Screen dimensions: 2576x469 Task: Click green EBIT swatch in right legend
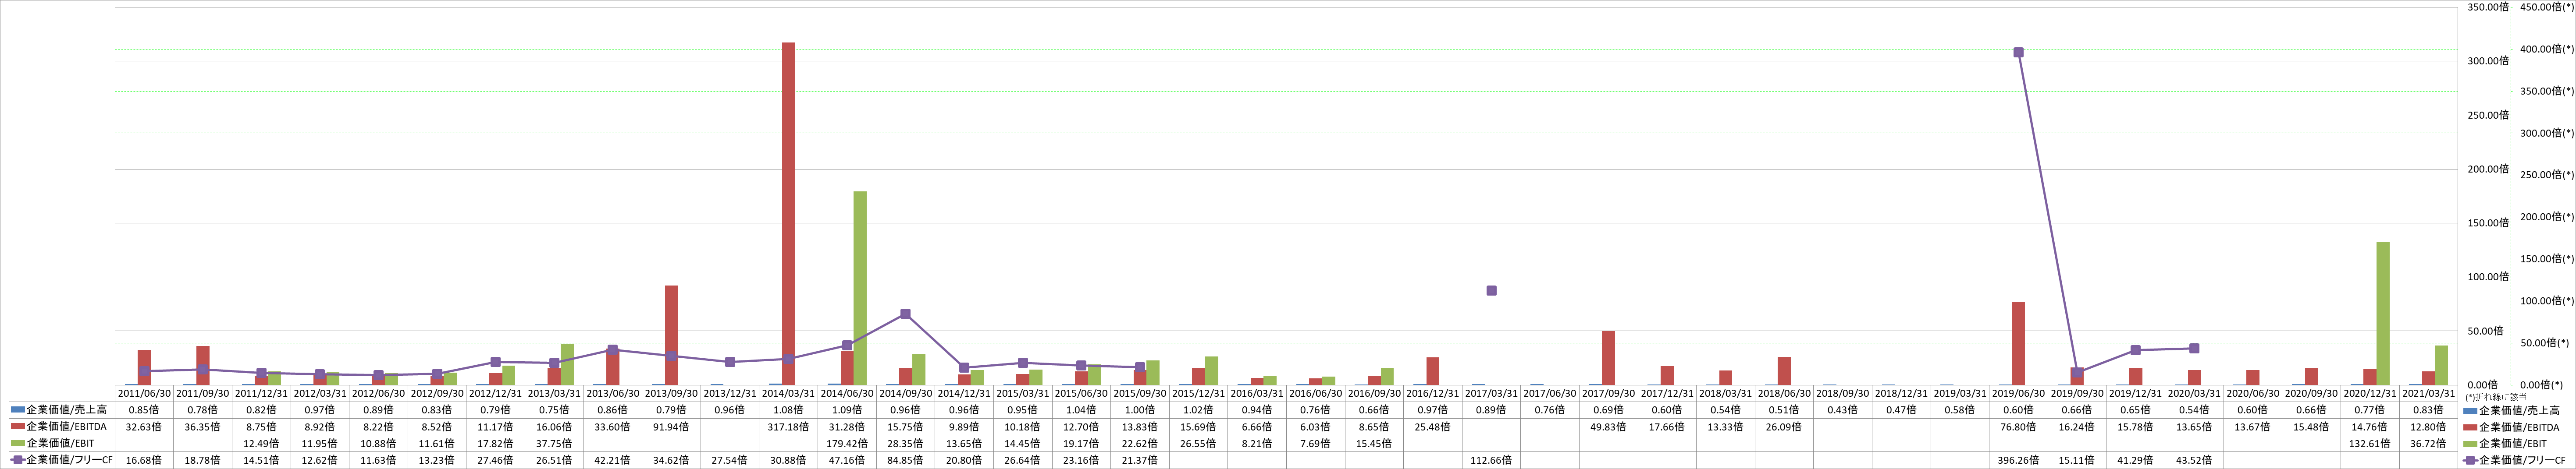[x=2469, y=443]
